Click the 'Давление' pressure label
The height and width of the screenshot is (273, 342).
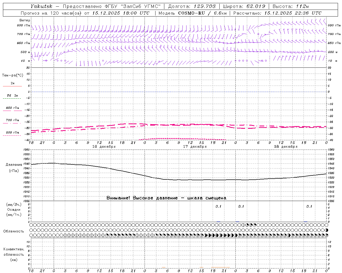(x=14, y=165)
